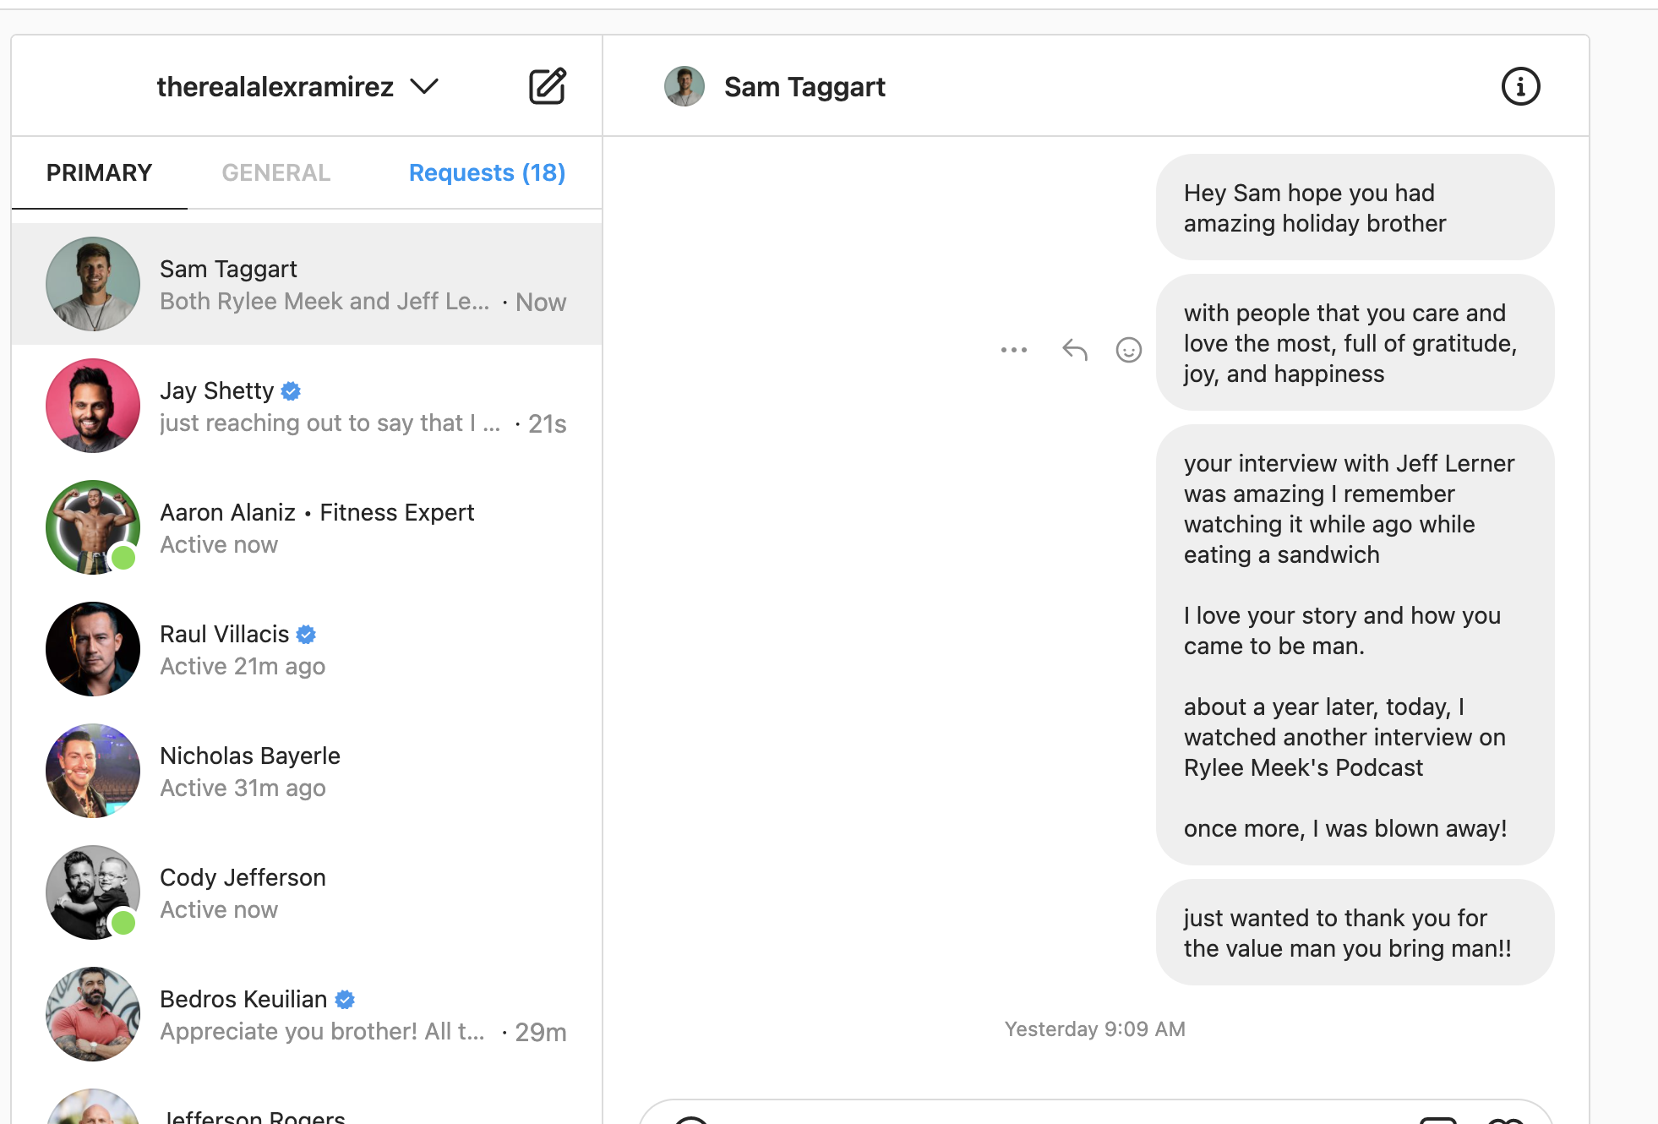
Task: Open Requests (18) link
Action: (x=487, y=172)
